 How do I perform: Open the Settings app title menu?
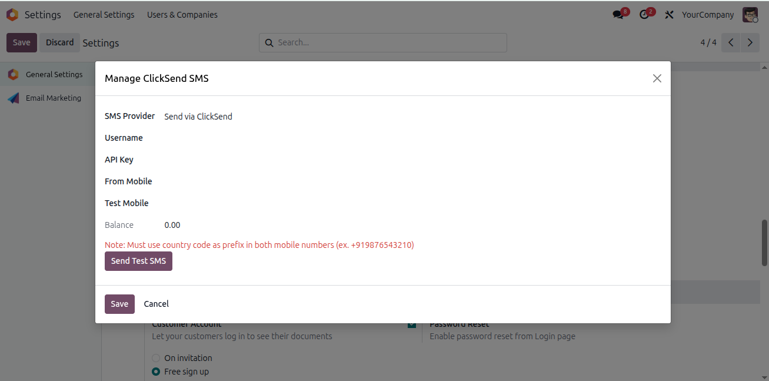[x=42, y=15]
